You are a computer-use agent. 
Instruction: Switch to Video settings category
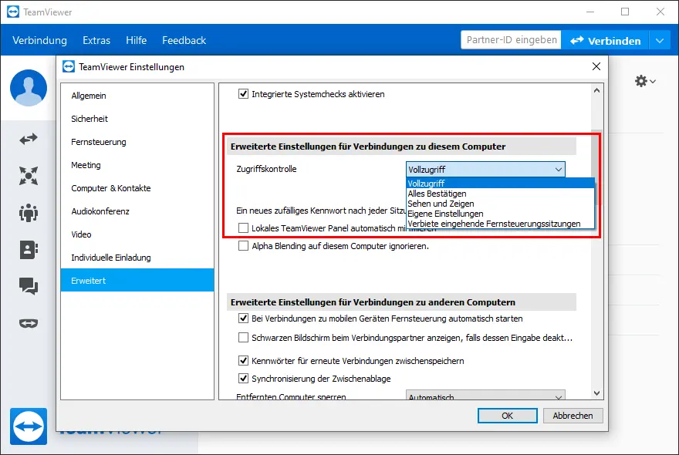pos(137,234)
